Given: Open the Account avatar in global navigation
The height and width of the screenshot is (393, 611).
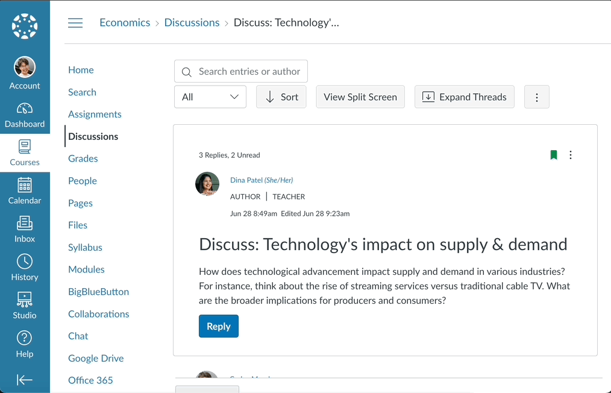Looking at the screenshot, I should click(25, 67).
